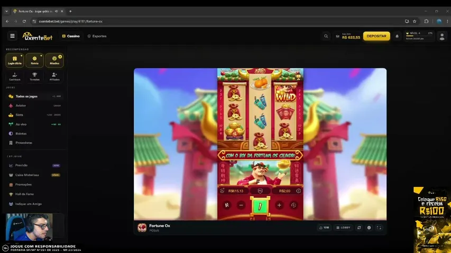Click the coin icon next to R$2,00
Viewport: 451px width, 253px height.
(x=298, y=191)
